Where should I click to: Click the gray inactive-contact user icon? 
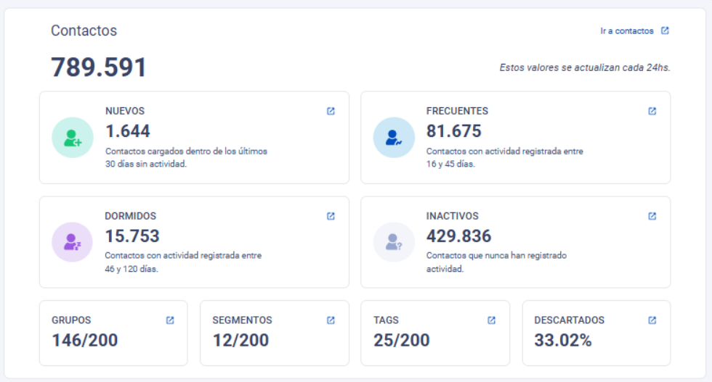[x=394, y=242]
